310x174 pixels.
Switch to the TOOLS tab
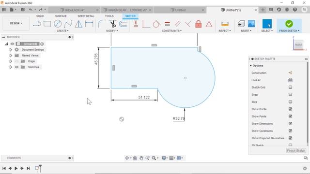tap(109, 16)
